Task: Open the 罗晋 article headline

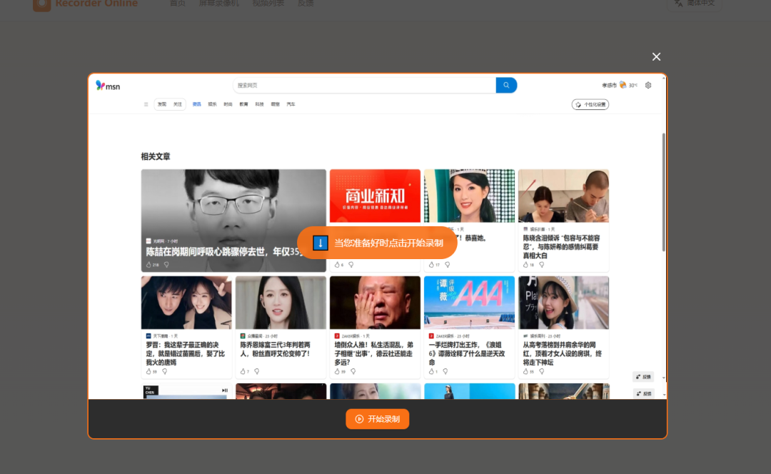Action: pos(186,353)
